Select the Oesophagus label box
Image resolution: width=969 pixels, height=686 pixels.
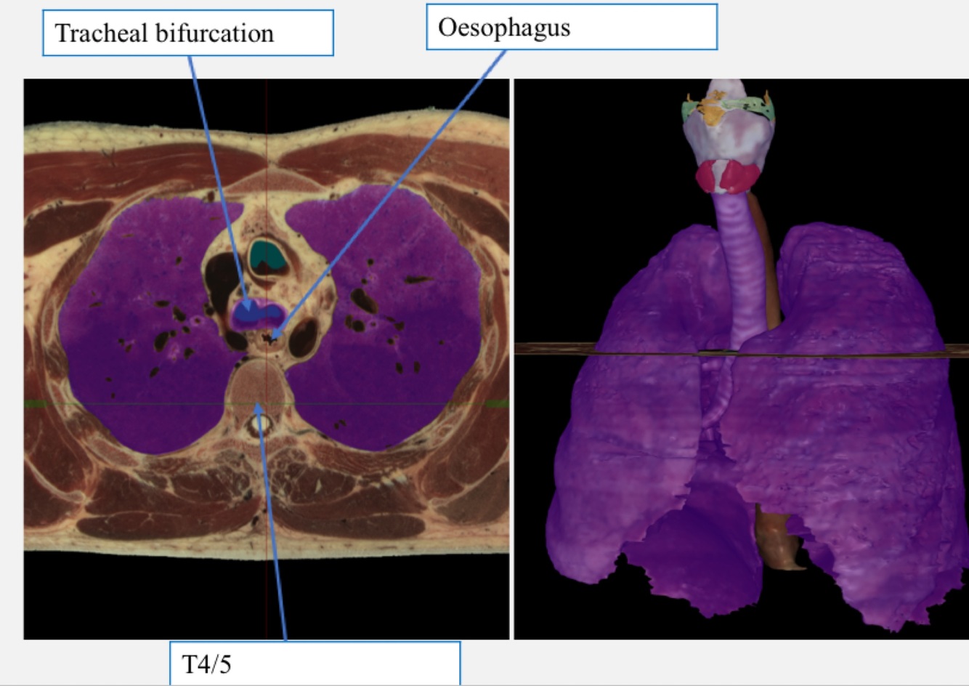click(x=572, y=27)
